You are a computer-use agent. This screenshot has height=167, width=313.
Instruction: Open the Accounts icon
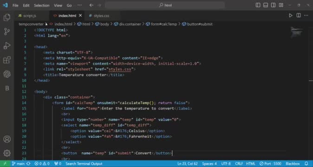coord(7,139)
